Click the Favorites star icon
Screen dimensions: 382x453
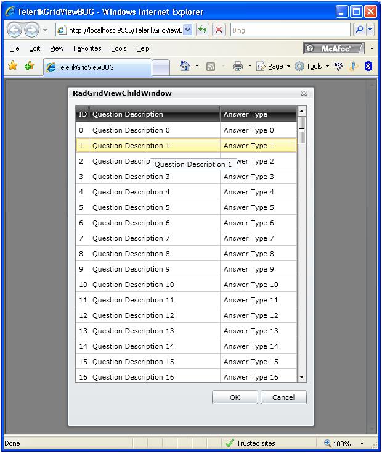click(x=13, y=66)
